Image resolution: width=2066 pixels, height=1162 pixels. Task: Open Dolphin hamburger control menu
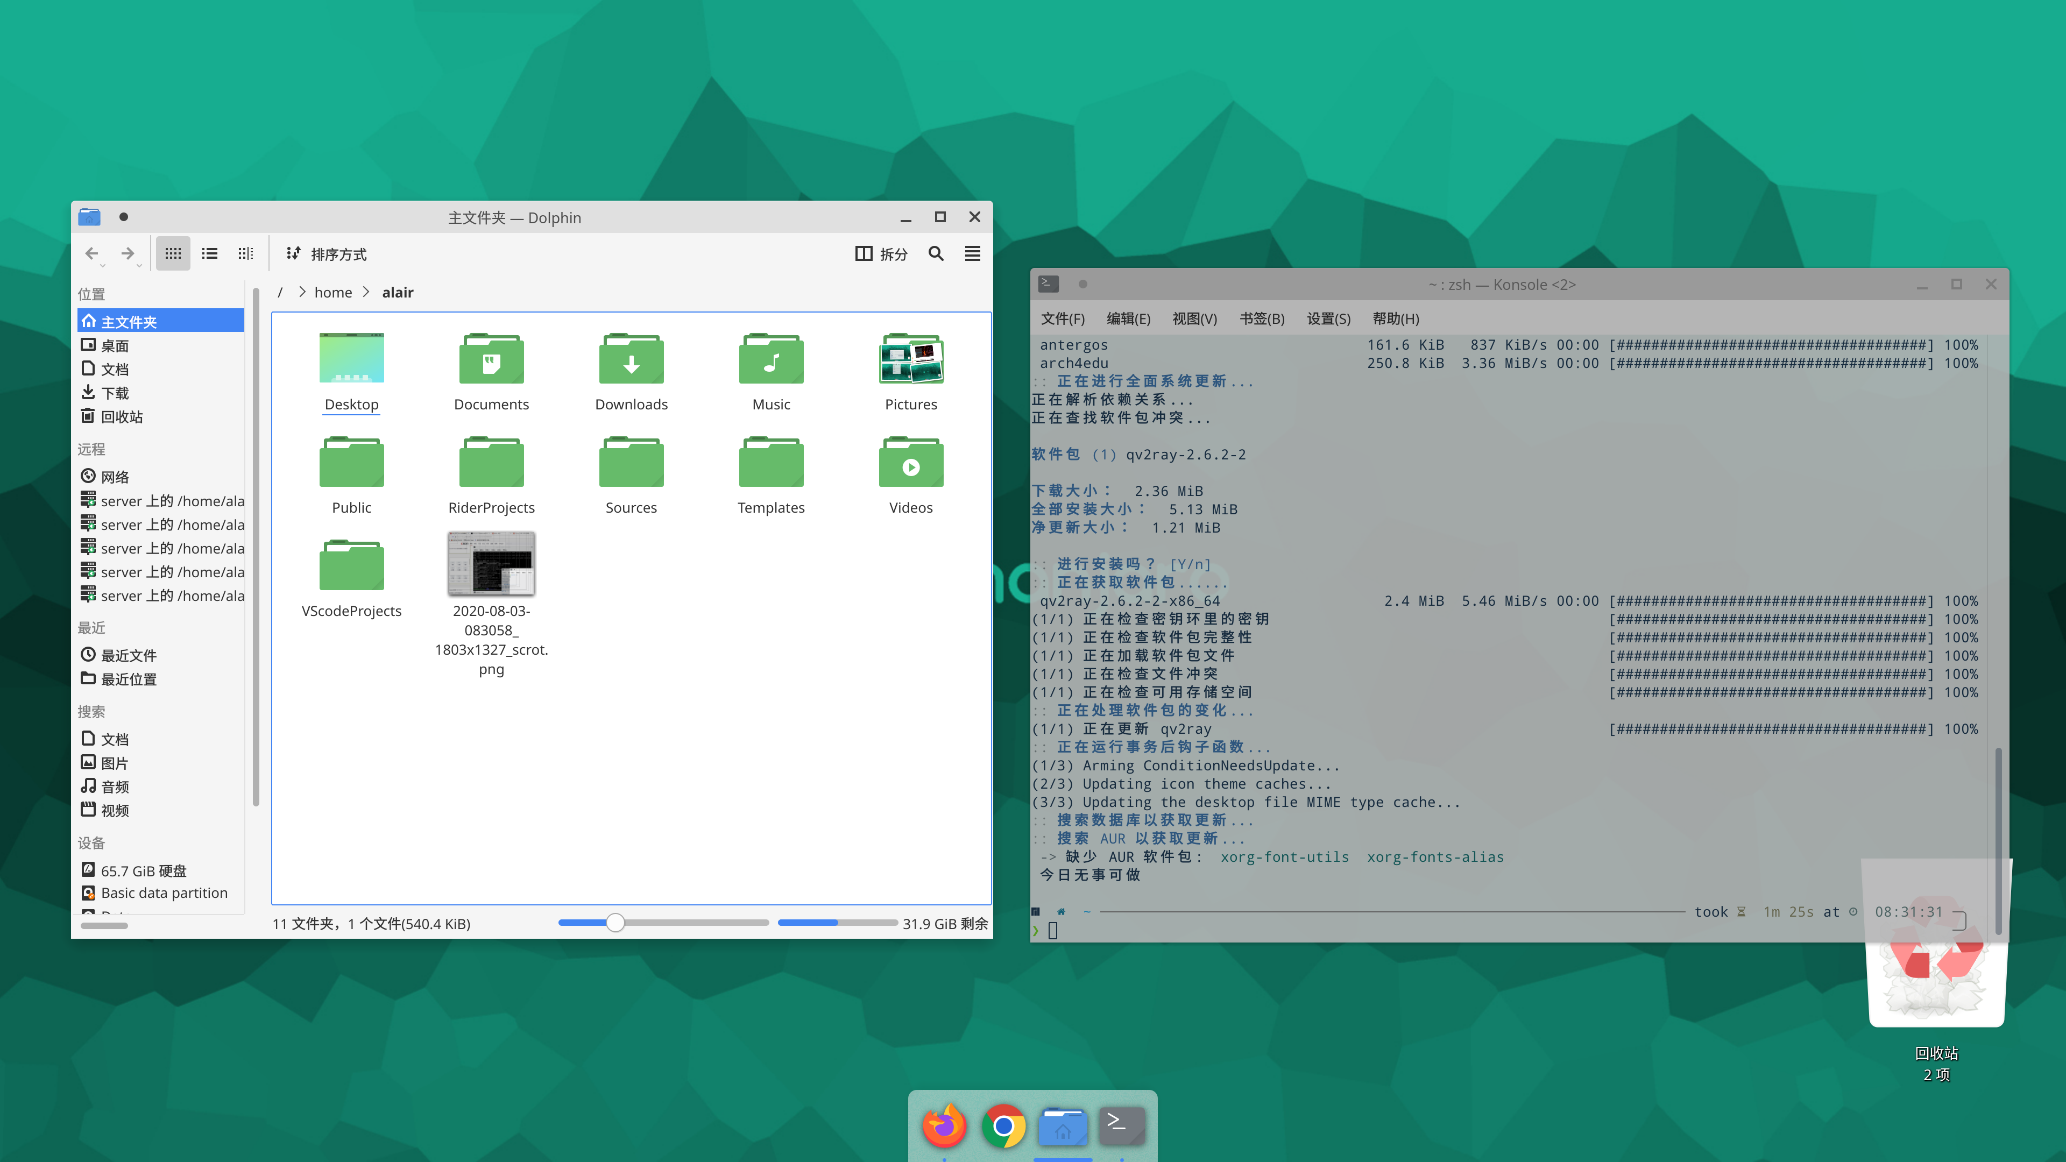972,253
